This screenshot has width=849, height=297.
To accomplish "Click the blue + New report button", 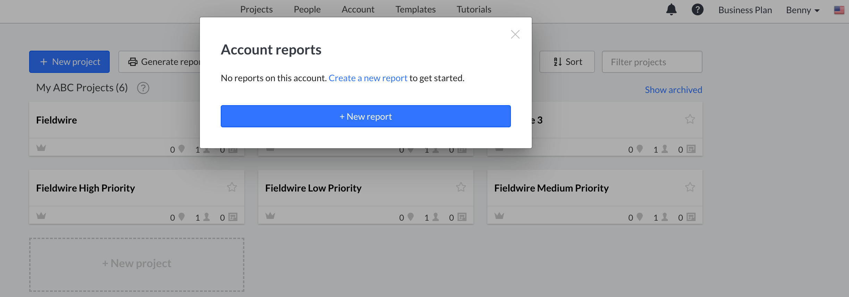I will (x=365, y=116).
